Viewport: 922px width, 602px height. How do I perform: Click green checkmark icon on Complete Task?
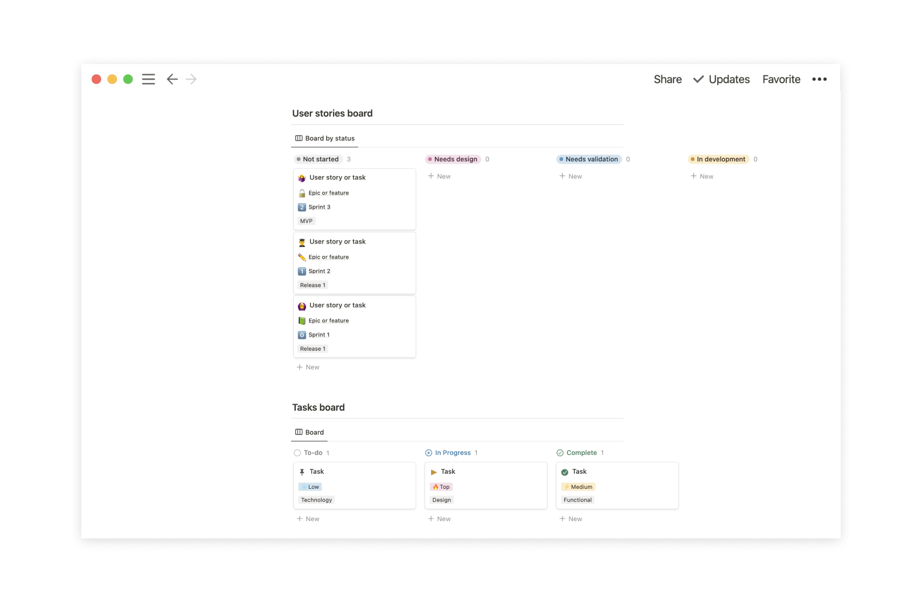(x=565, y=472)
